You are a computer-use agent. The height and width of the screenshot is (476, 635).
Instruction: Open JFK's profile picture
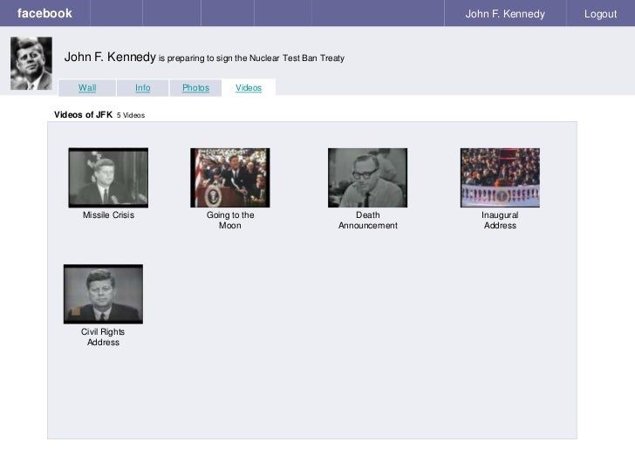pos(31,63)
